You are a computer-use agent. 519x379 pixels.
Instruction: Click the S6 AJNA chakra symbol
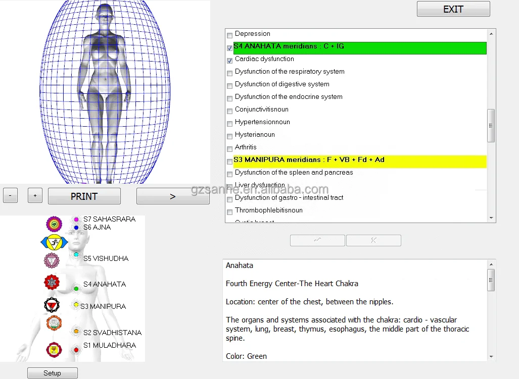tap(54, 242)
